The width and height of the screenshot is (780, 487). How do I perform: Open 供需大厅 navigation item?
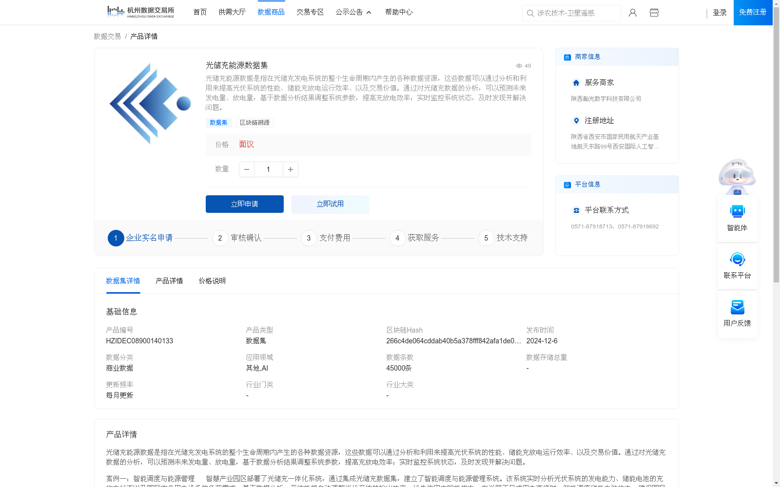tap(232, 12)
